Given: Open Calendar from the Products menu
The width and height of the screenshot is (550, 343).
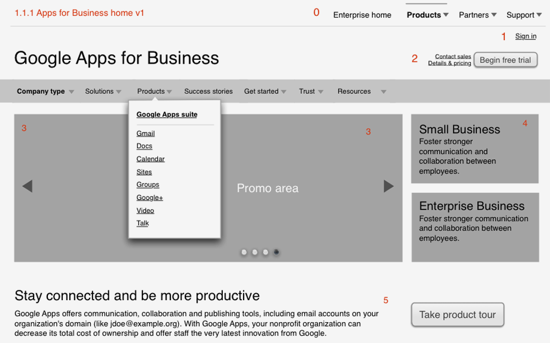Looking at the screenshot, I should point(150,159).
